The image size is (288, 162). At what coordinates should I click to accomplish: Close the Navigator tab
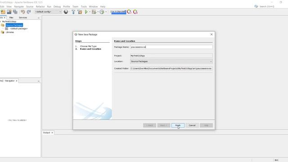17,81
